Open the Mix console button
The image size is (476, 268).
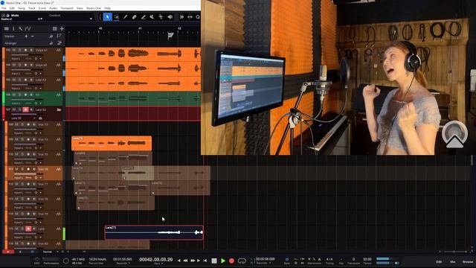[x=453, y=261]
